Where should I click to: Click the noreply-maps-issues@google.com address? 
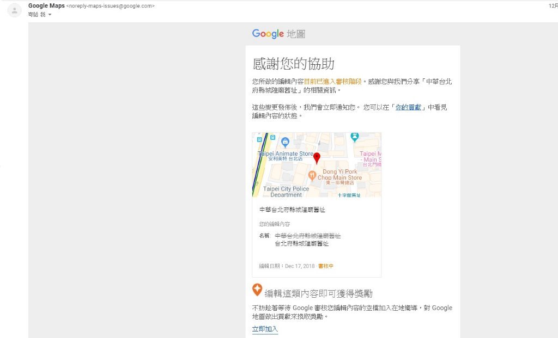tap(110, 6)
